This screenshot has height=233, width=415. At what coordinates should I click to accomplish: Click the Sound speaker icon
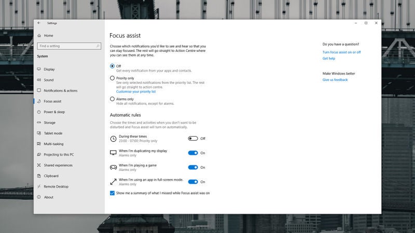pyautogui.click(x=39, y=80)
